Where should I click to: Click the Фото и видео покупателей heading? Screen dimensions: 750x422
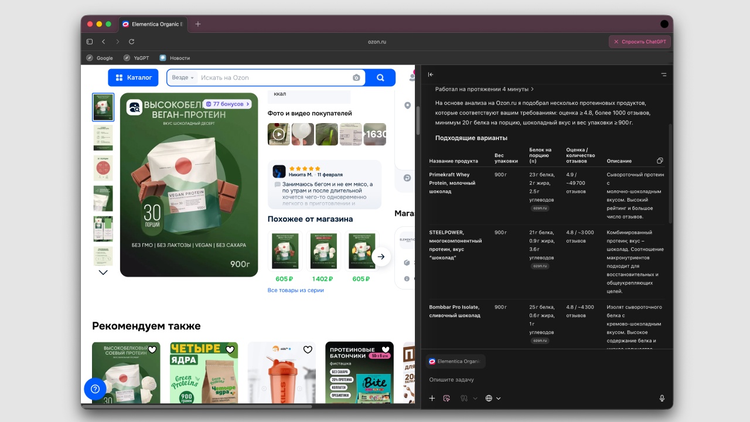point(310,113)
